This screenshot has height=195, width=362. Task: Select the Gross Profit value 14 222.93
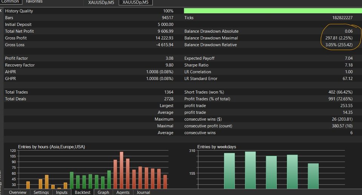point(164,38)
